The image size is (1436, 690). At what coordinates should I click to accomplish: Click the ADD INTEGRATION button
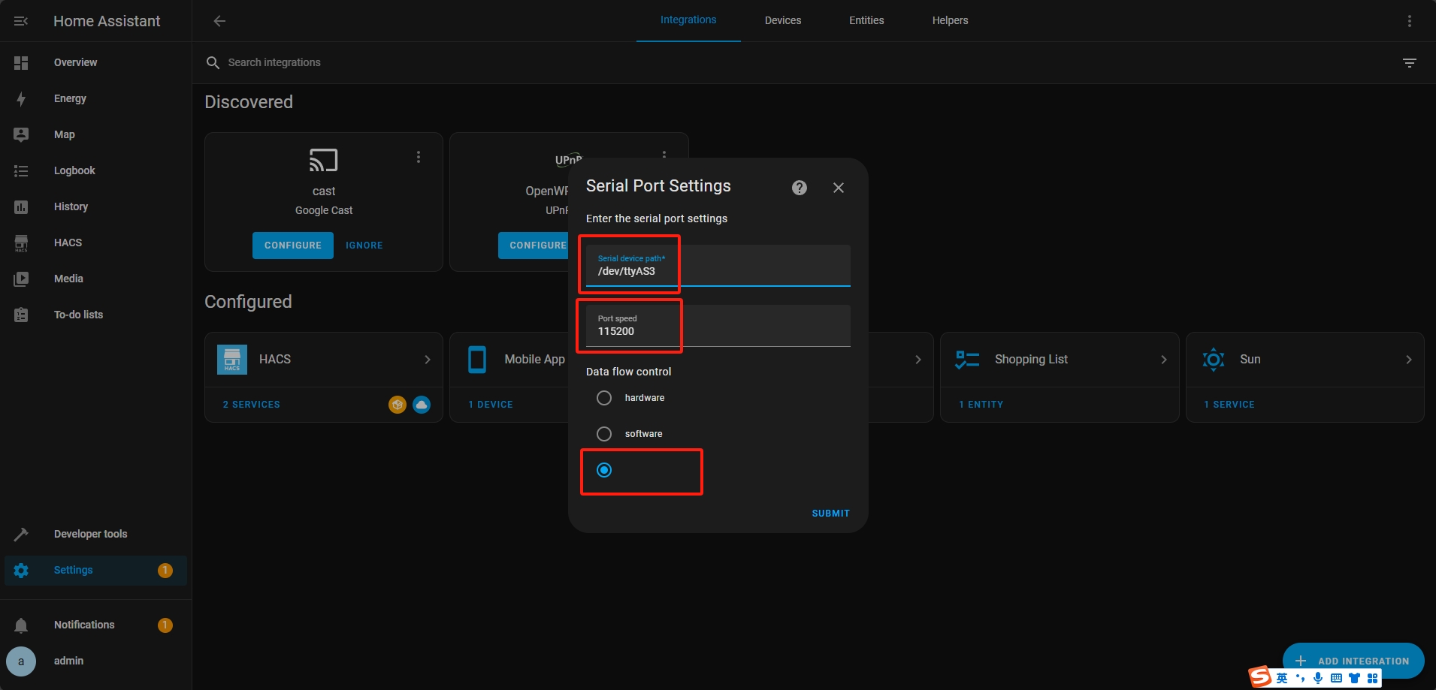(x=1353, y=661)
